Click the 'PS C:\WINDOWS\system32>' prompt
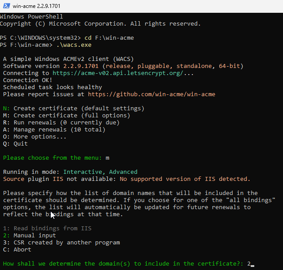283x270 pixels. [x=40, y=38]
